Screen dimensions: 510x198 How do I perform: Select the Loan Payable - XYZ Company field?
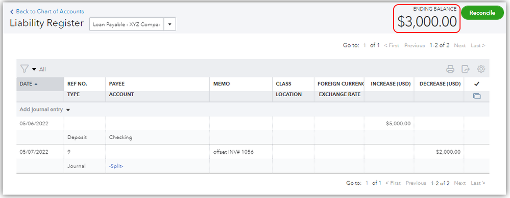coord(127,24)
